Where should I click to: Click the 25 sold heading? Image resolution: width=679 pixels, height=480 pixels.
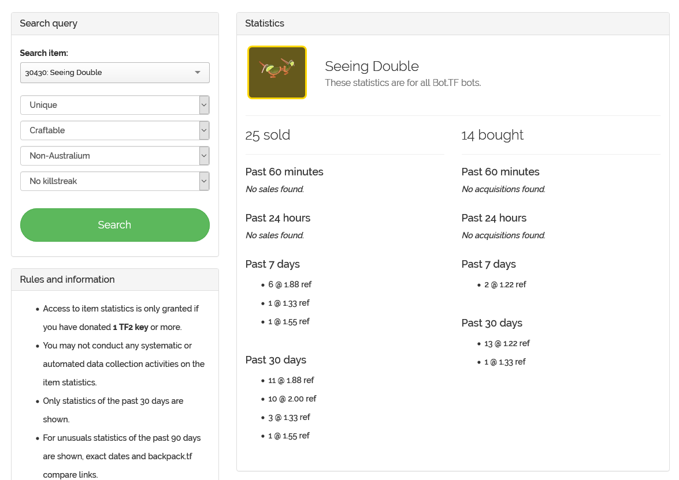click(x=268, y=135)
